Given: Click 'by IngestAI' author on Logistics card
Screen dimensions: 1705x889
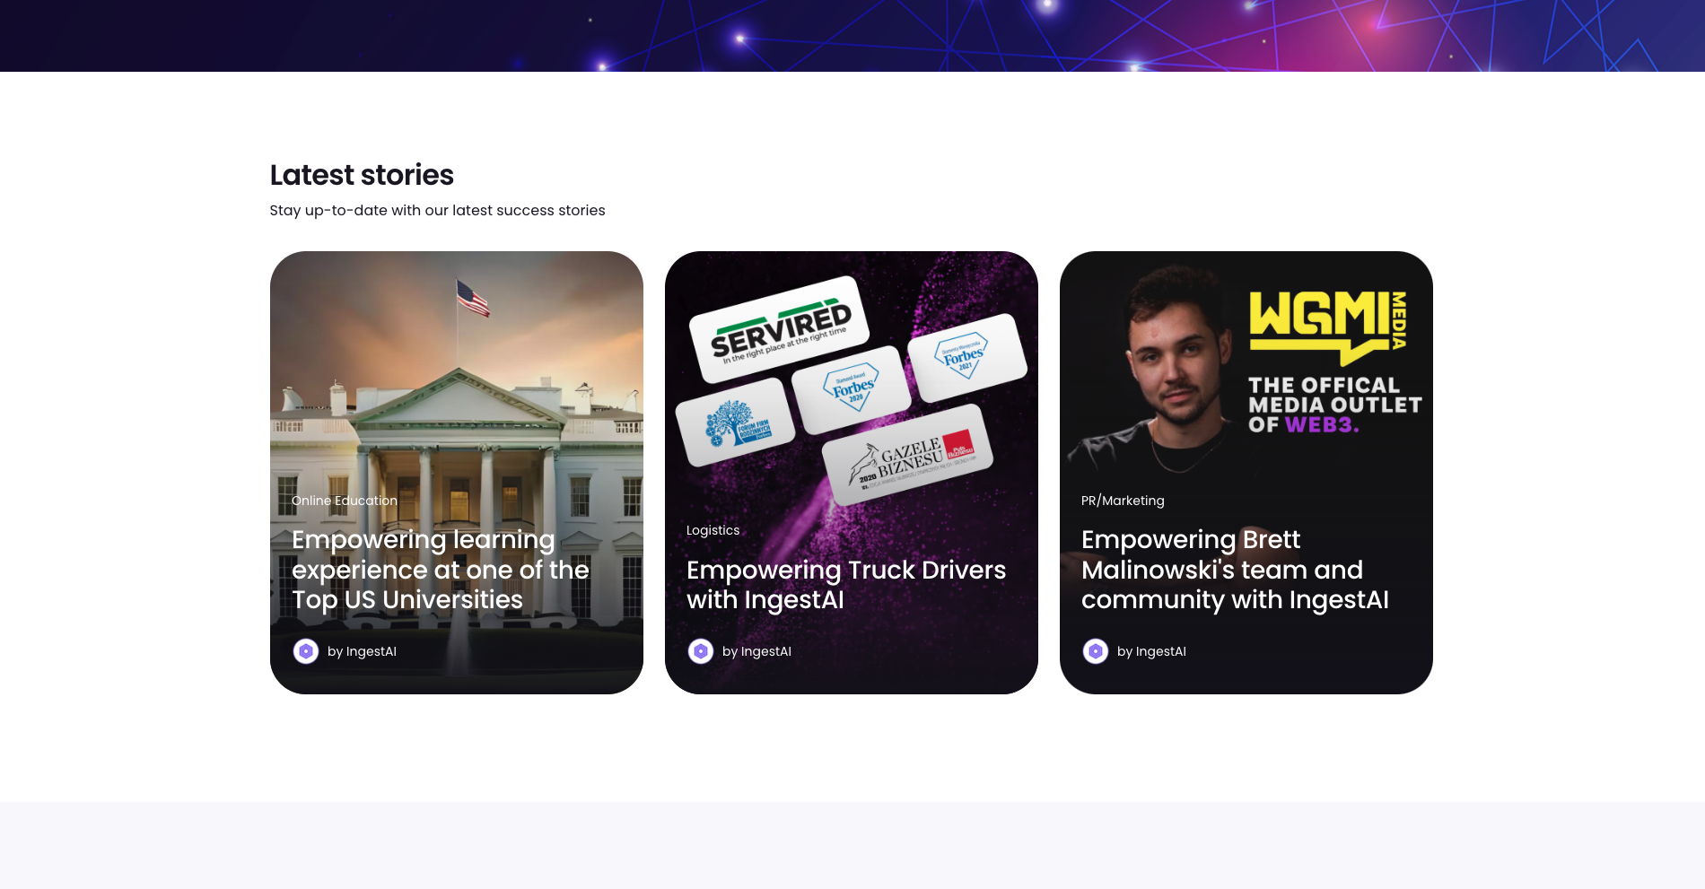Looking at the screenshot, I should click(756, 651).
